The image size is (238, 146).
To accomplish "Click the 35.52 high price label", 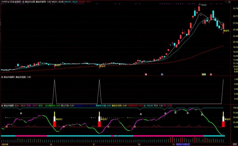I will (x=204, y=5).
